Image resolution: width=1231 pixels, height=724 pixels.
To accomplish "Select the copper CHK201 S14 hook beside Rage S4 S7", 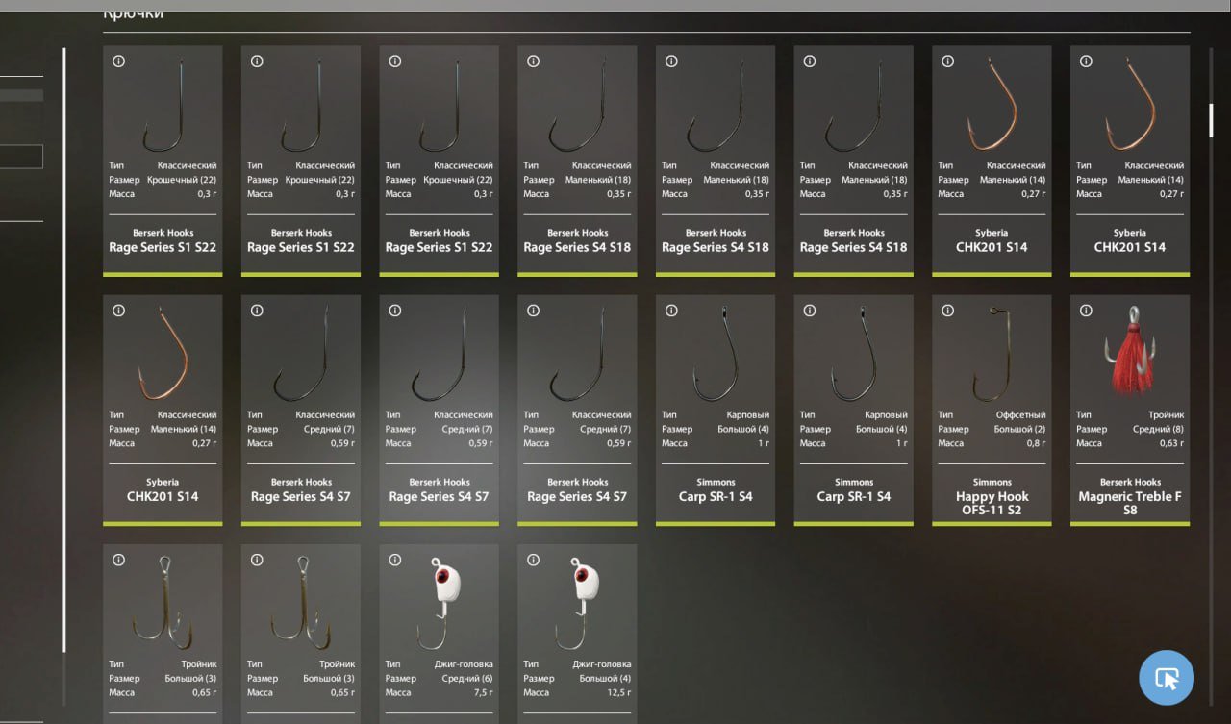I will [x=163, y=411].
